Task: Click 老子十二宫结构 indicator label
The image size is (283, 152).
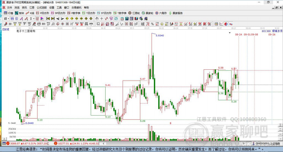Action: 26,31
